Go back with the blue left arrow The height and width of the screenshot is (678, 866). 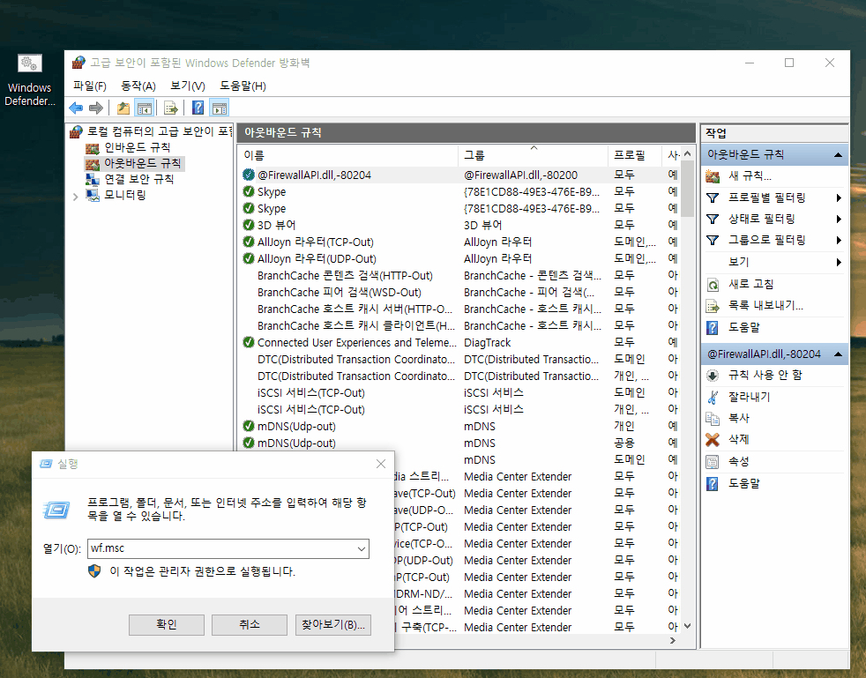click(76, 108)
